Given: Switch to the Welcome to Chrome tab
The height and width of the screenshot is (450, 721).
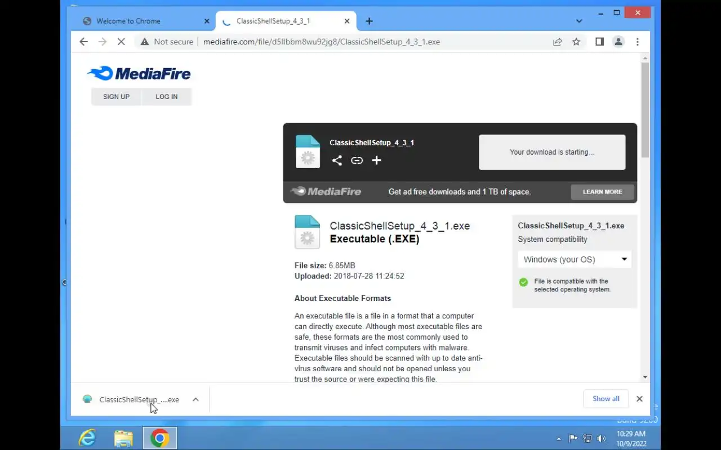Looking at the screenshot, I should 128,21.
